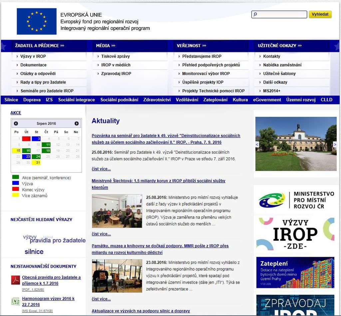
Task: Open the Užitečné odkazy menu heading
Action: [x=280, y=46]
